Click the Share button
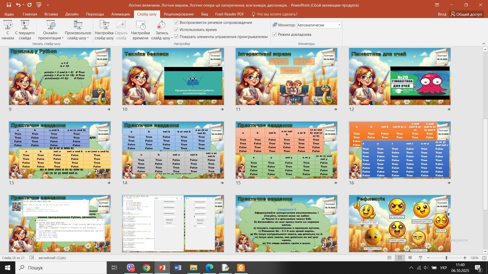Screen dimensions: 488x274 [x=466, y=14]
